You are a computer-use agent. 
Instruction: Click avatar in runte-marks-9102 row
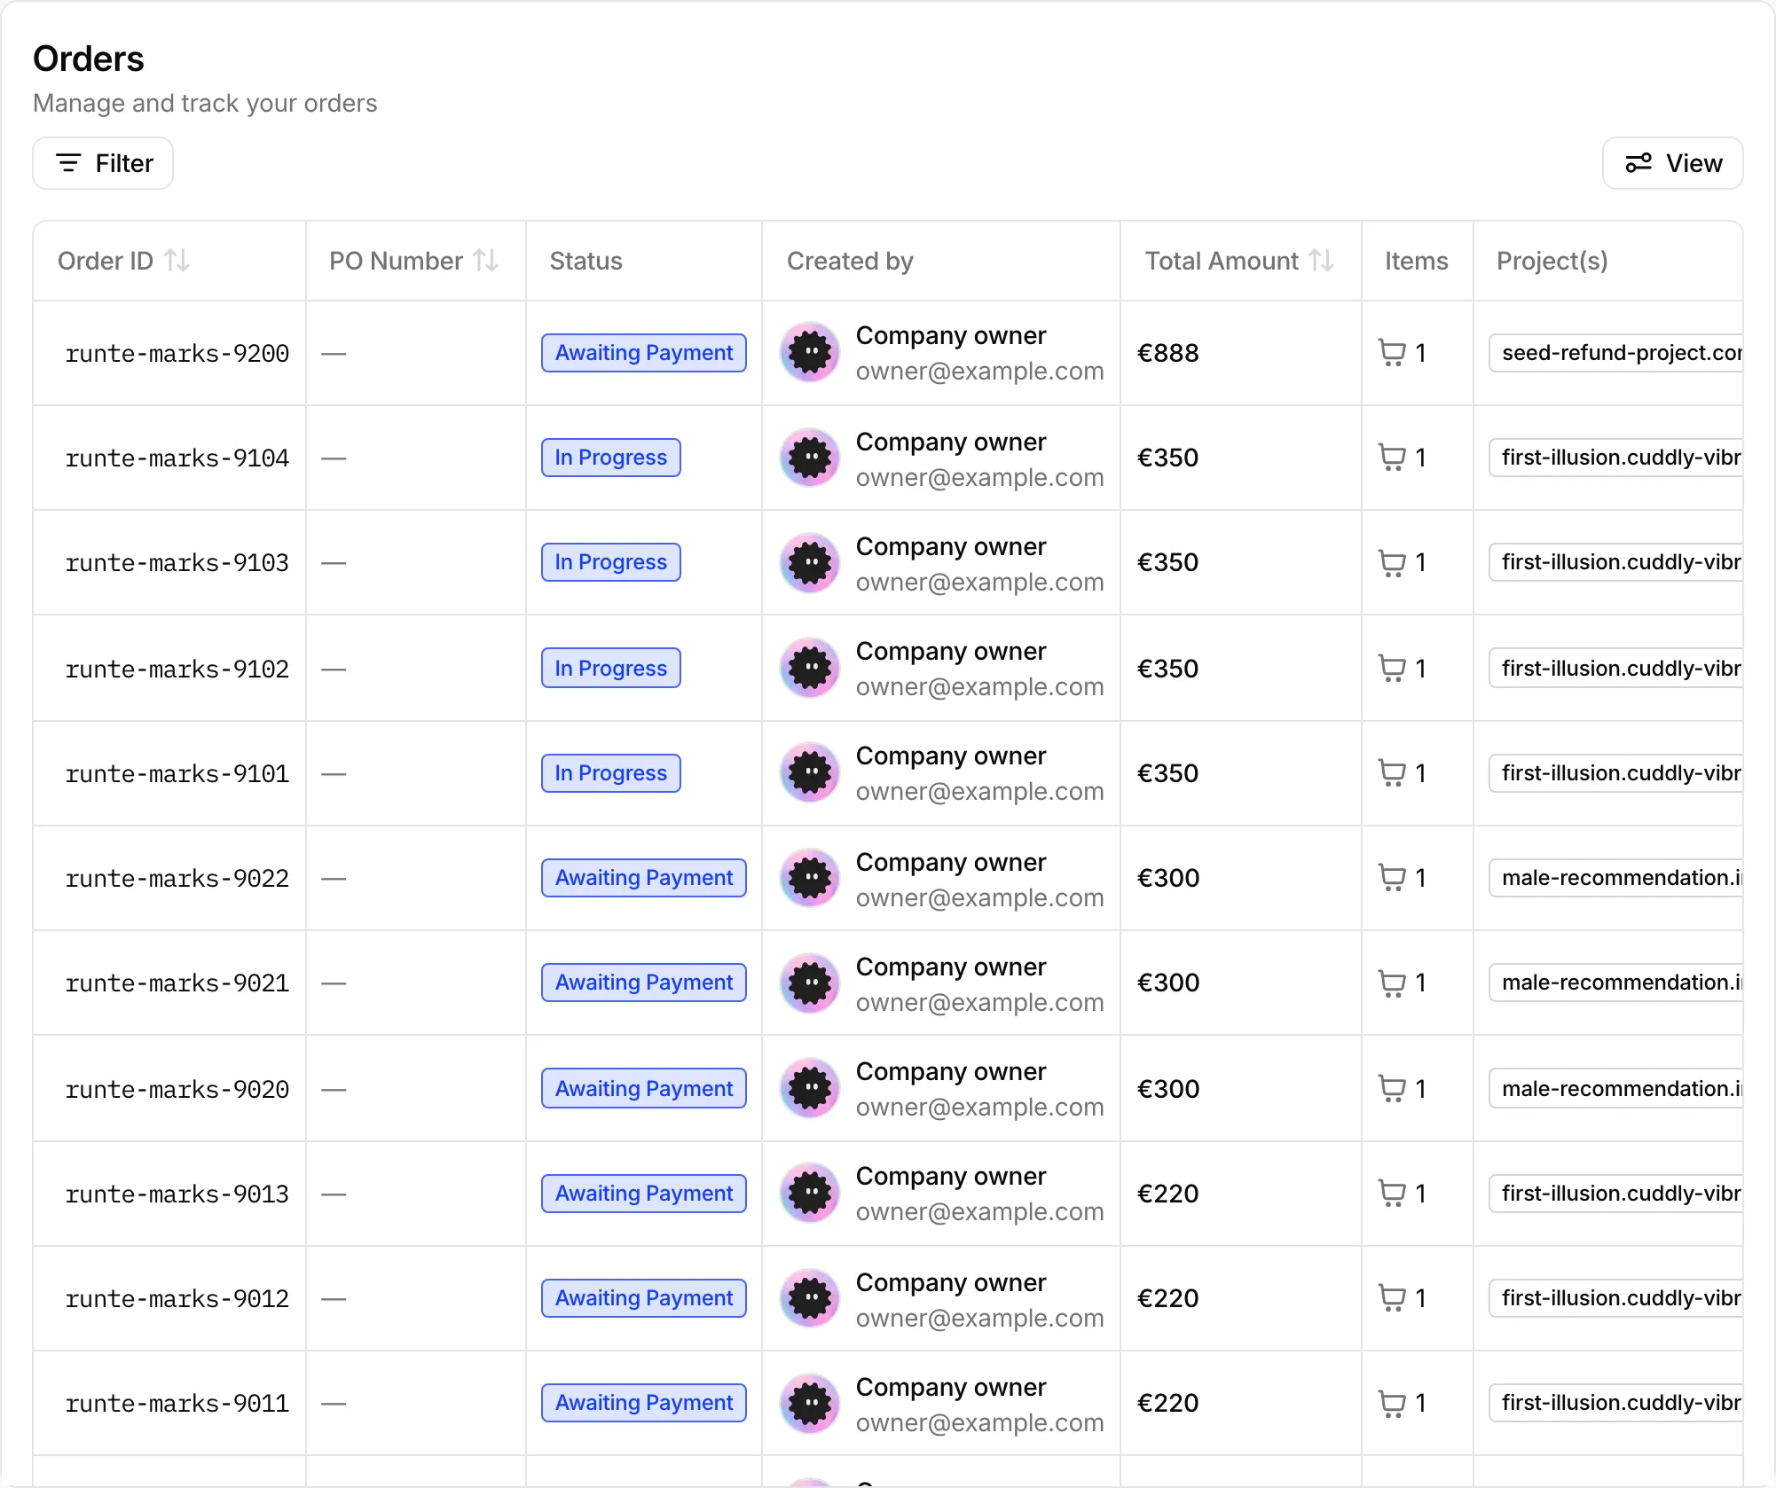(x=810, y=668)
